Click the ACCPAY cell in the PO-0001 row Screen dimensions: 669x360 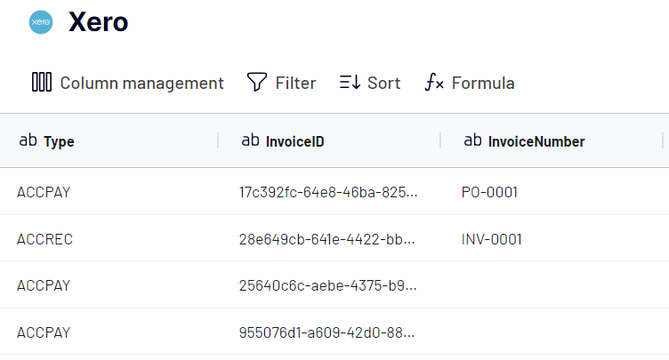click(x=44, y=192)
